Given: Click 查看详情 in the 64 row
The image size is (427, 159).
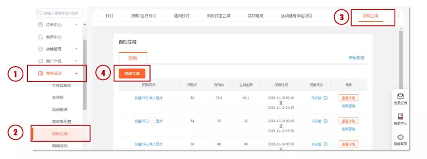Looking at the screenshot, I should click(348, 121).
